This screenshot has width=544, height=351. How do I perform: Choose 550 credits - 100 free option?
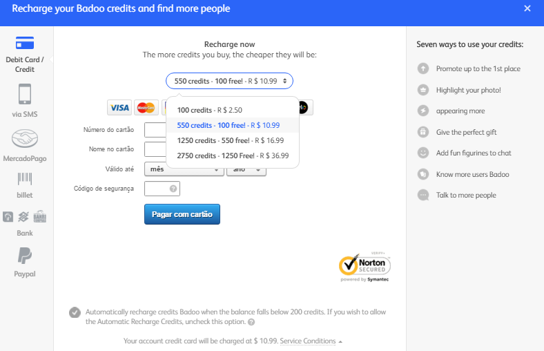coord(233,125)
